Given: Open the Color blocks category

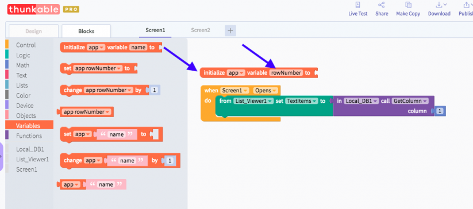Looking at the screenshot, I should click(x=23, y=95).
